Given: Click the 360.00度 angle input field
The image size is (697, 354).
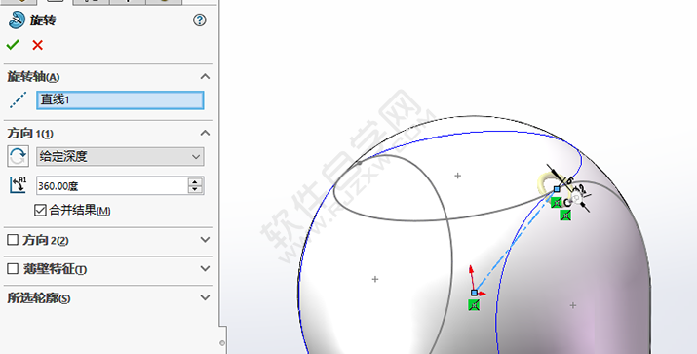Looking at the screenshot, I should pyautogui.click(x=112, y=186).
